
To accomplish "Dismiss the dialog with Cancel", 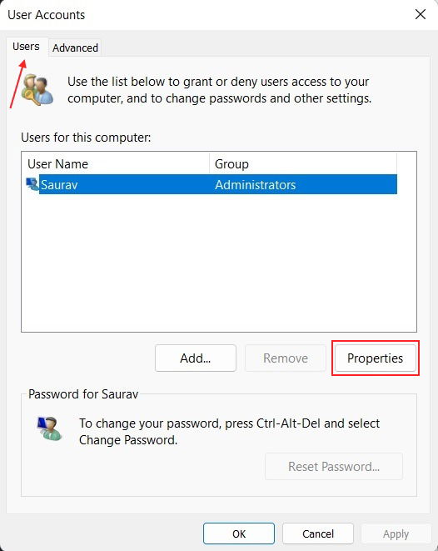I will 318,533.
